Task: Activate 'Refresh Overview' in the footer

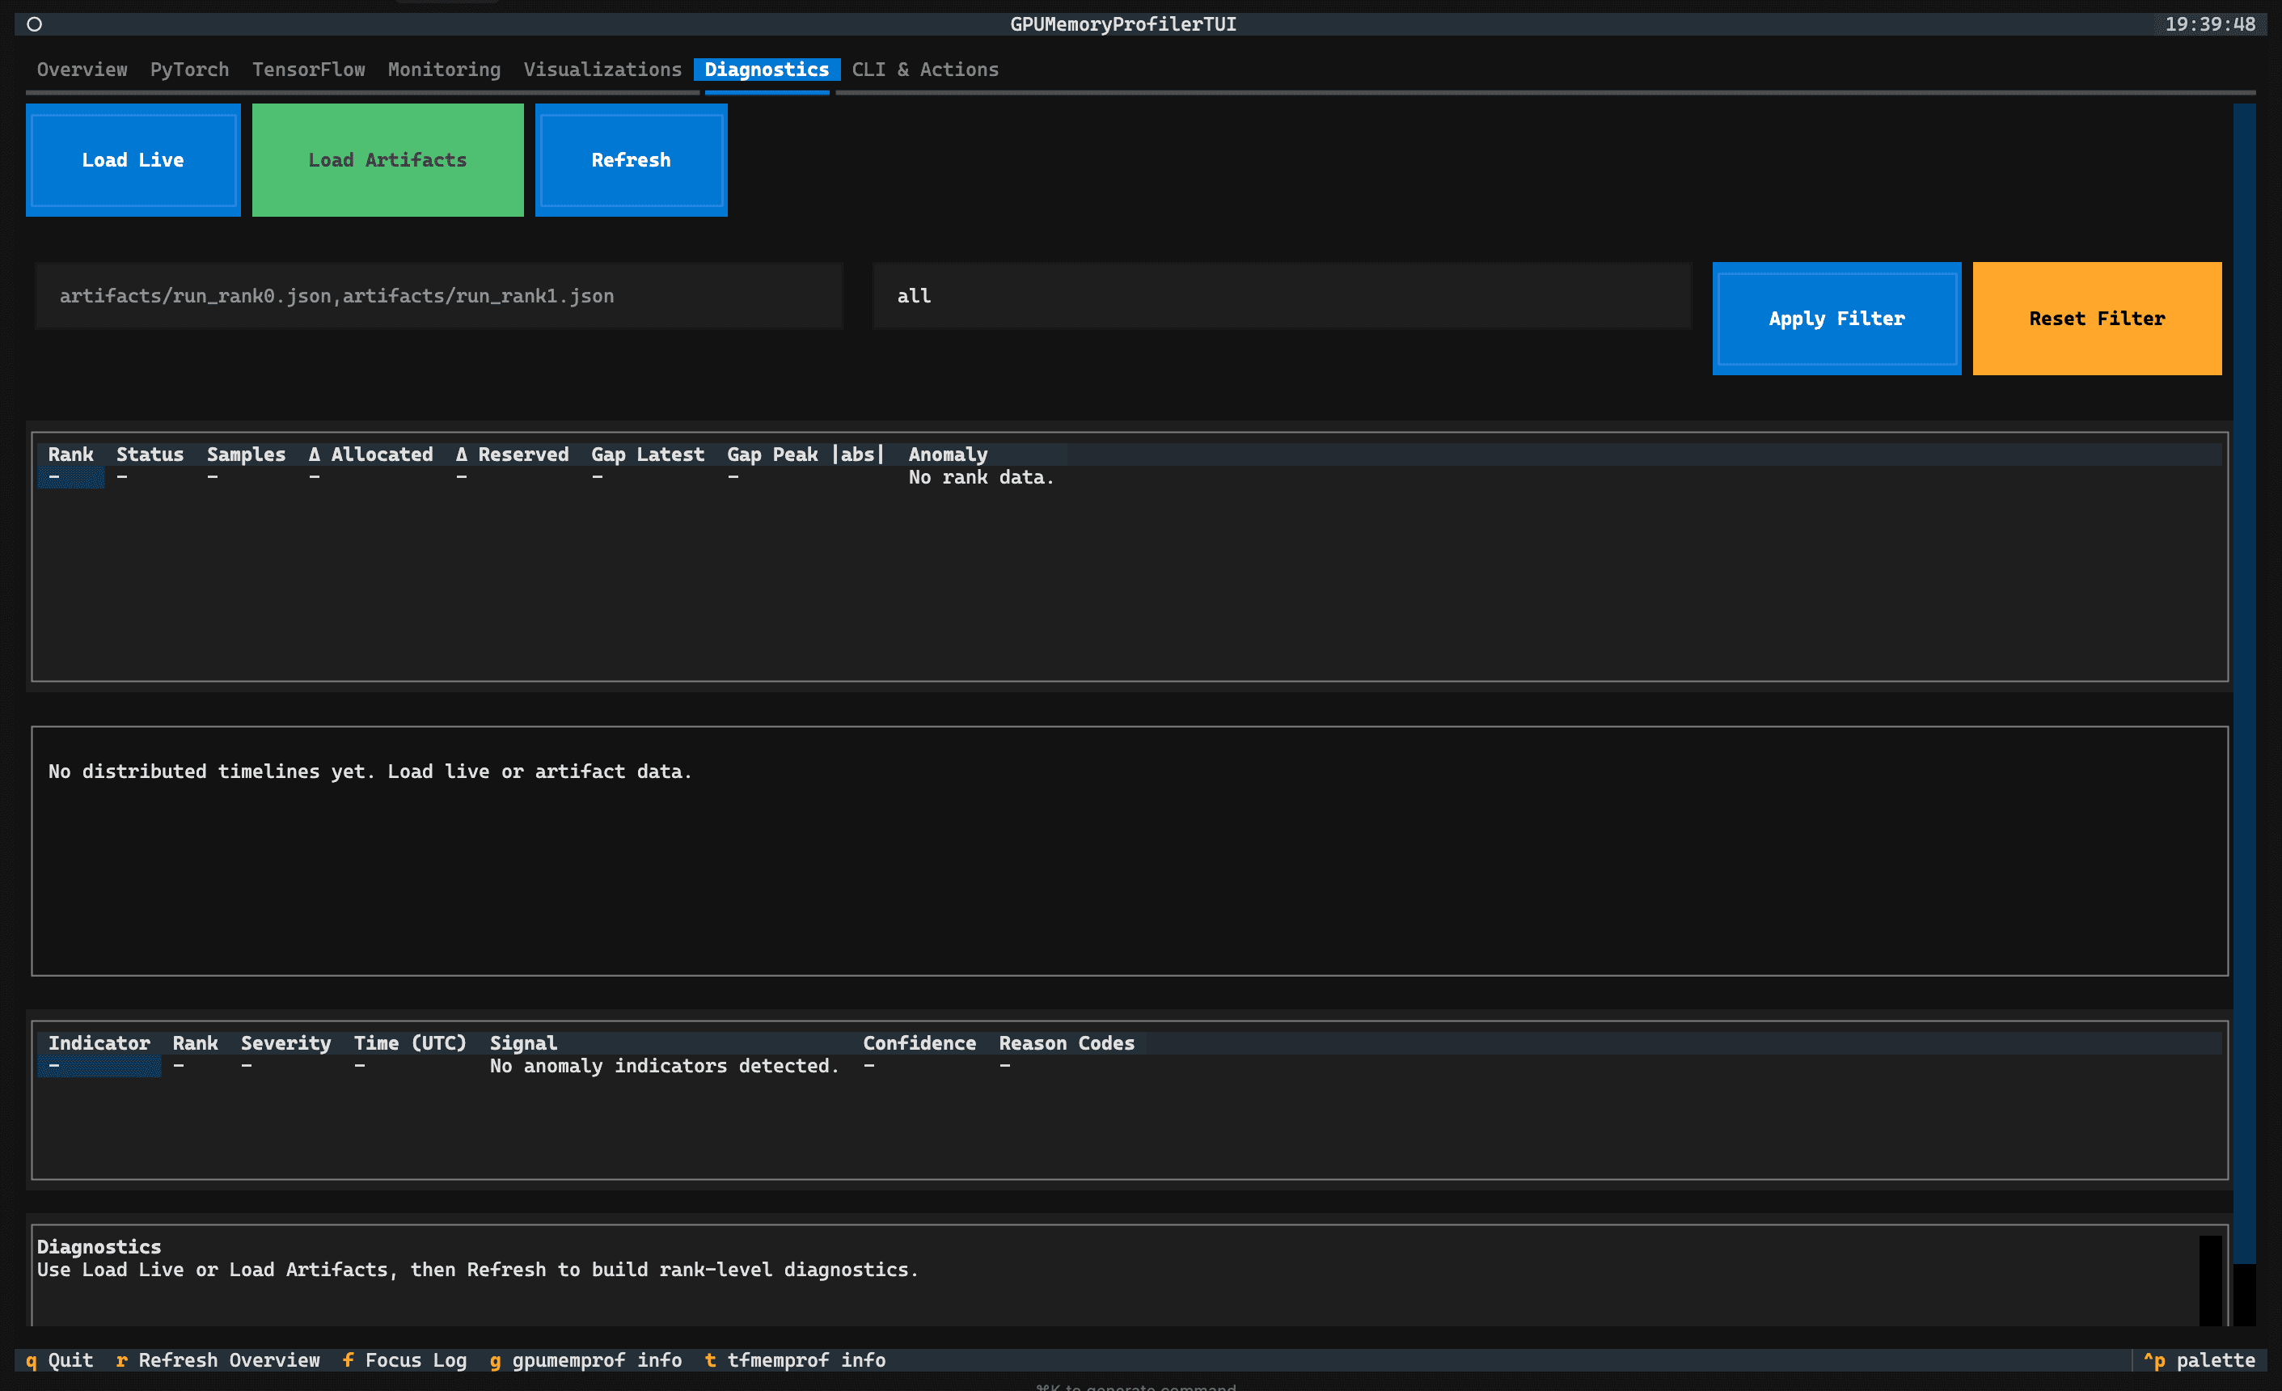Action: point(218,1359)
